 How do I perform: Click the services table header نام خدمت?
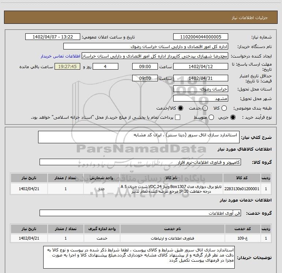click(172, 229)
